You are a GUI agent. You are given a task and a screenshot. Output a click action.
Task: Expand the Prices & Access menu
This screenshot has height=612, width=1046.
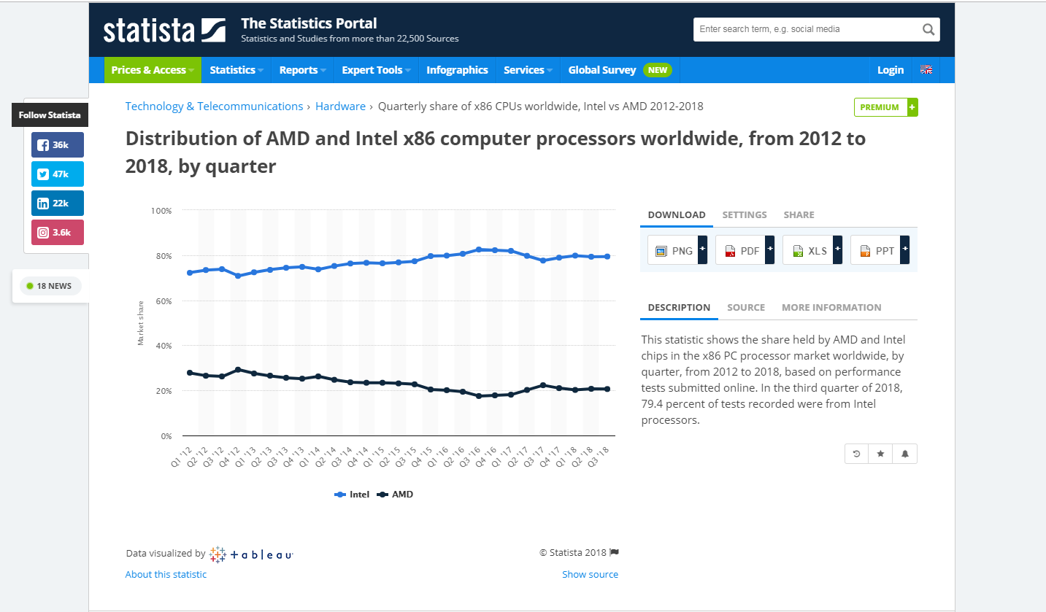coord(153,70)
